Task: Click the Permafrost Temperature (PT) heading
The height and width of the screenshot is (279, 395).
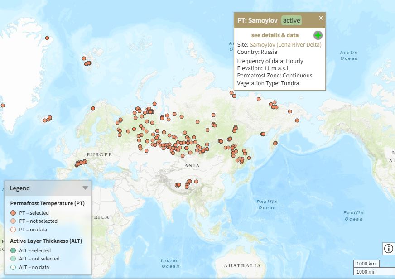Action: [x=47, y=203]
